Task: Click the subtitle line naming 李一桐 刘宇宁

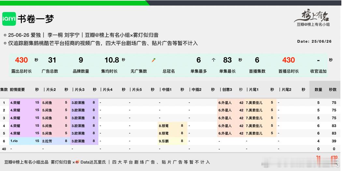Action: (83, 35)
